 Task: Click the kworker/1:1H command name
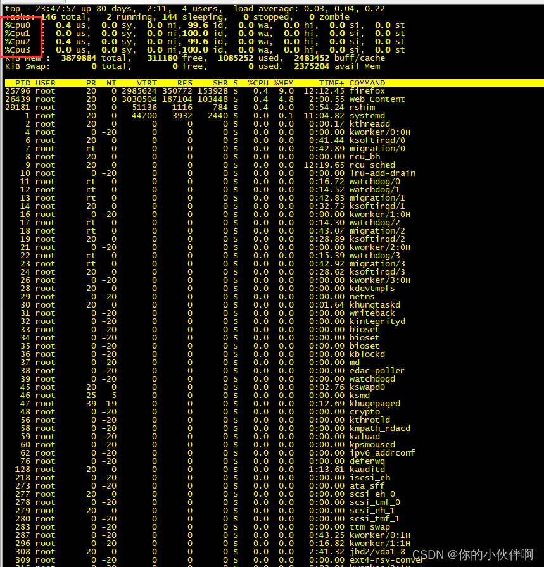(x=380, y=544)
